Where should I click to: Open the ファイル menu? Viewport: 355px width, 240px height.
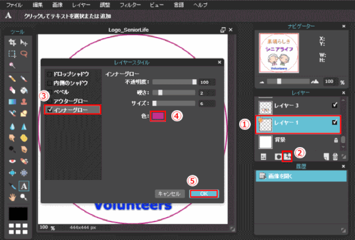coord(14,5)
